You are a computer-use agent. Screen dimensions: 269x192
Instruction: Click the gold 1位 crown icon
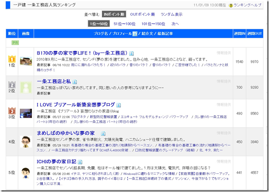pos(12,59)
